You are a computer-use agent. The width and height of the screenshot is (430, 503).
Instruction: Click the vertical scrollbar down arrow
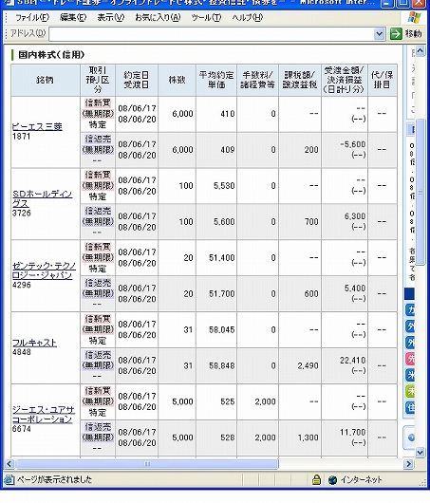(x=421, y=452)
